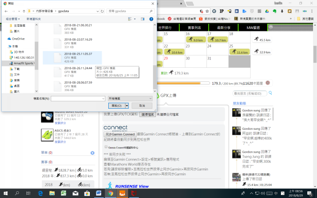Image resolution: width=317 pixels, height=198 pixels.
Task: Click the friend search magnifier icon
Action: pyautogui.click(x=270, y=93)
